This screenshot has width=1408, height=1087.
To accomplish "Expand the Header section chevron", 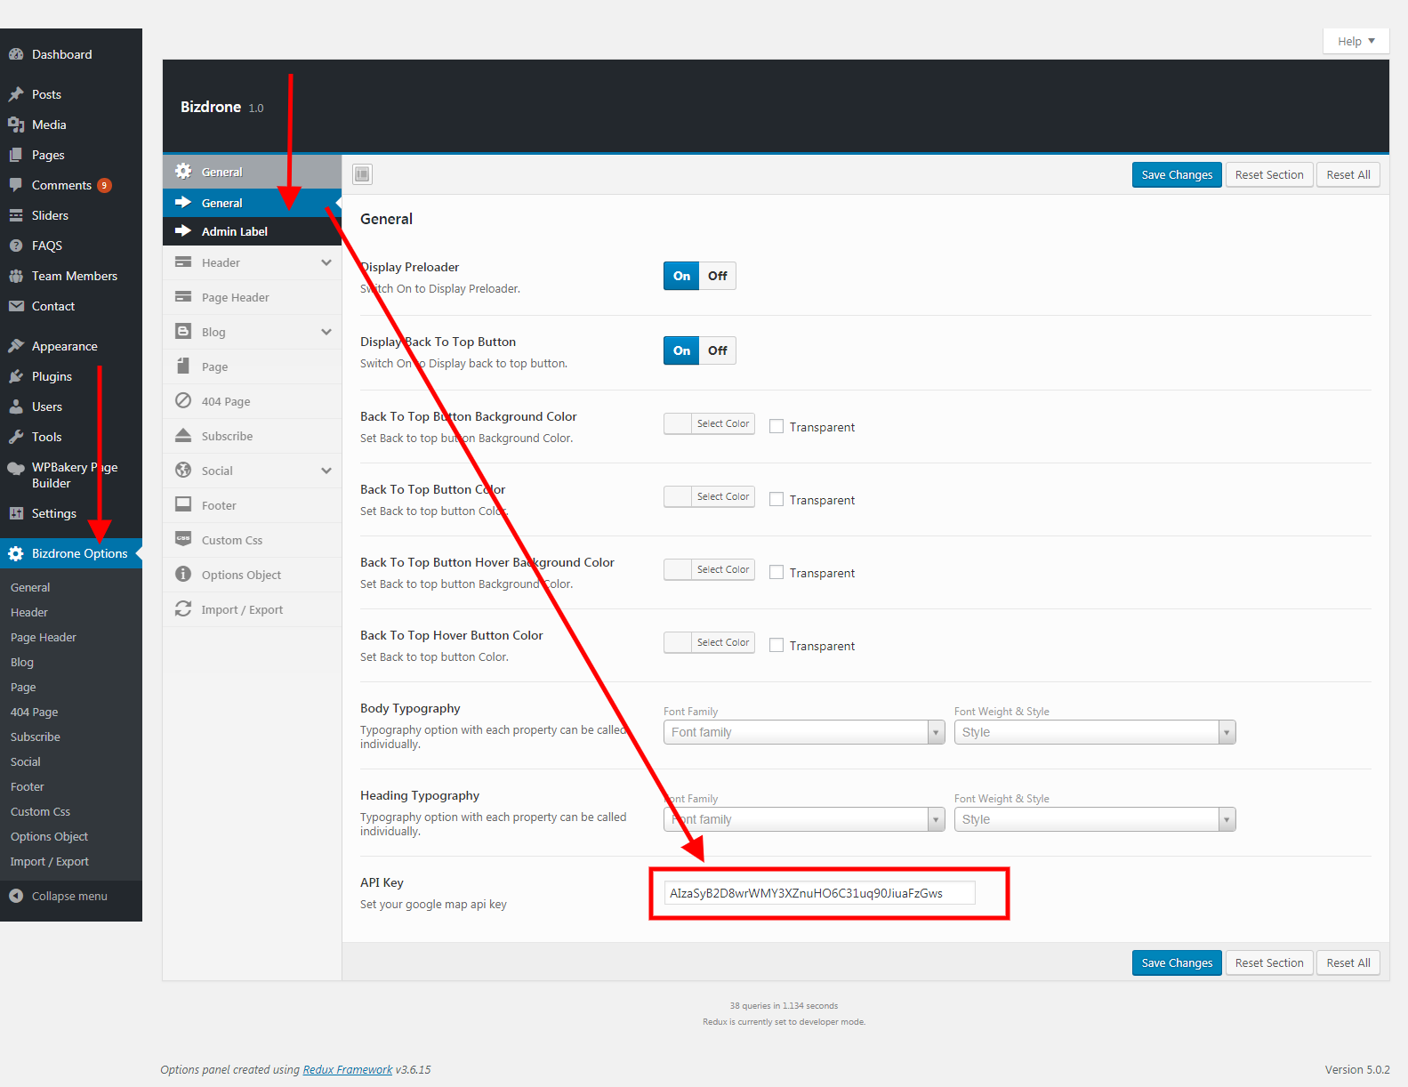I will pos(326,262).
